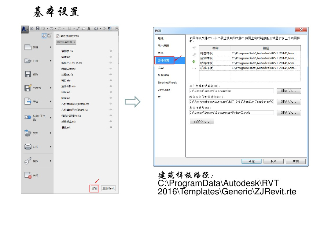Expand the 导出 submenu arrow
Image resolution: width=313 pixels, height=234 pixels.
tap(50, 101)
